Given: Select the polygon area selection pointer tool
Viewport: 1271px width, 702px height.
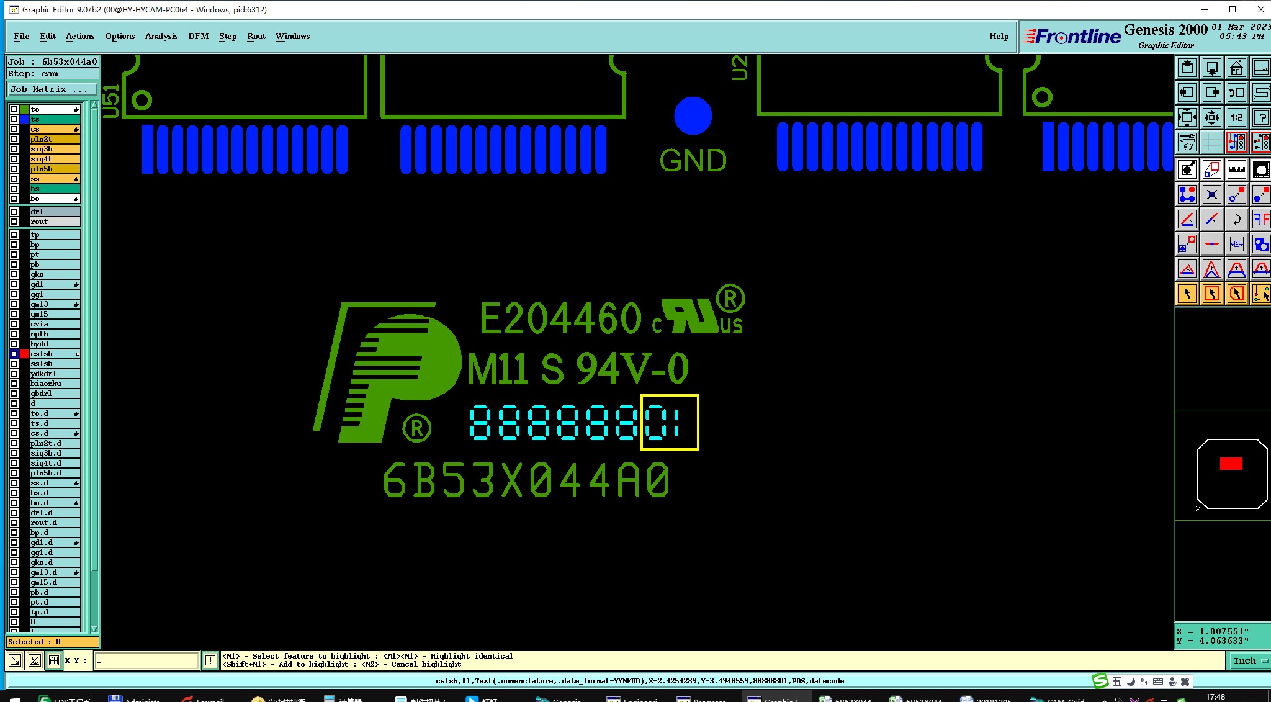Looking at the screenshot, I should click(1236, 294).
